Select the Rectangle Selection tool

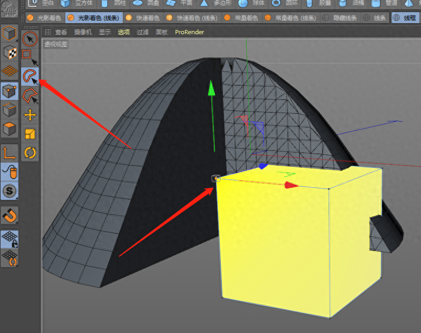pyautogui.click(x=30, y=57)
